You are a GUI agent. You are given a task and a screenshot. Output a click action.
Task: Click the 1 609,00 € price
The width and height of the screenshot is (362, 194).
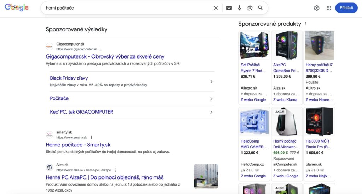point(315,153)
